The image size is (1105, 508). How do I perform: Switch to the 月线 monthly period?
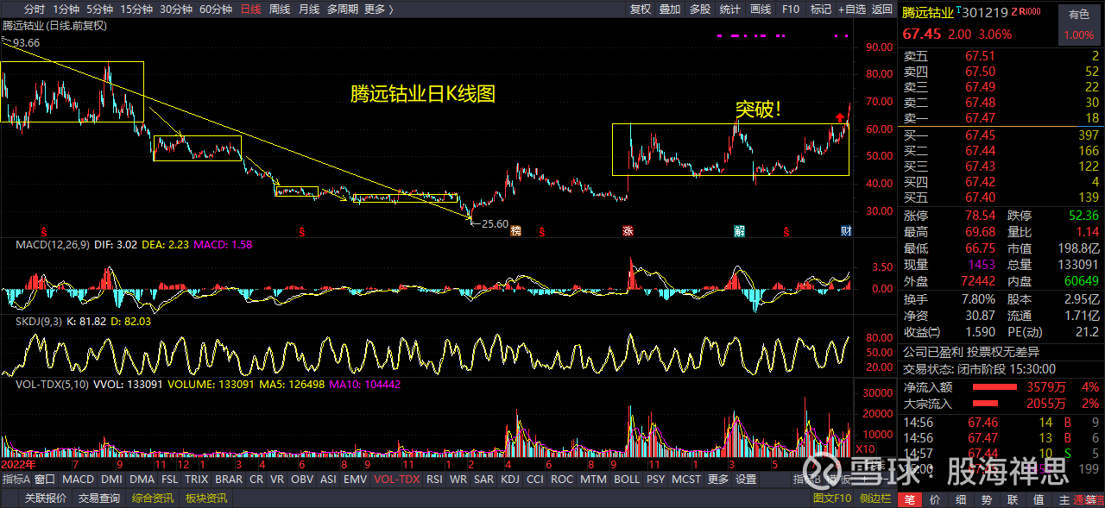click(x=308, y=9)
